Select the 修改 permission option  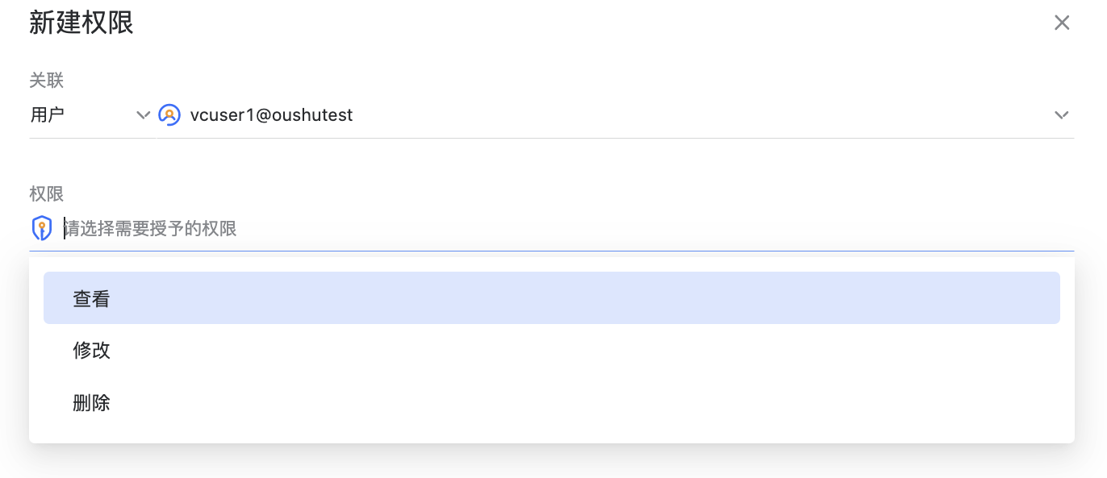pos(91,351)
